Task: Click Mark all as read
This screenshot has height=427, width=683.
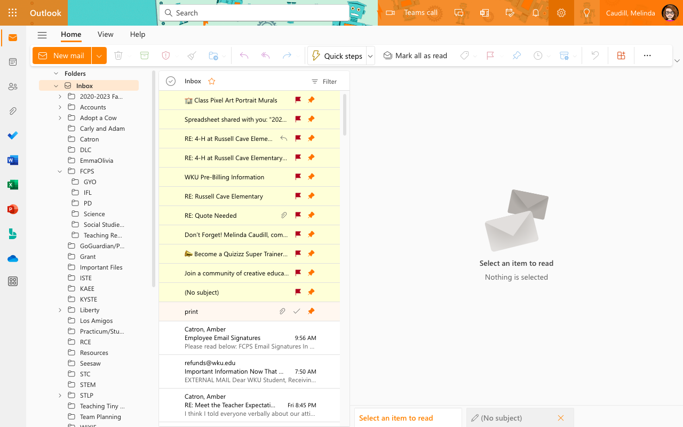Action: [415, 56]
